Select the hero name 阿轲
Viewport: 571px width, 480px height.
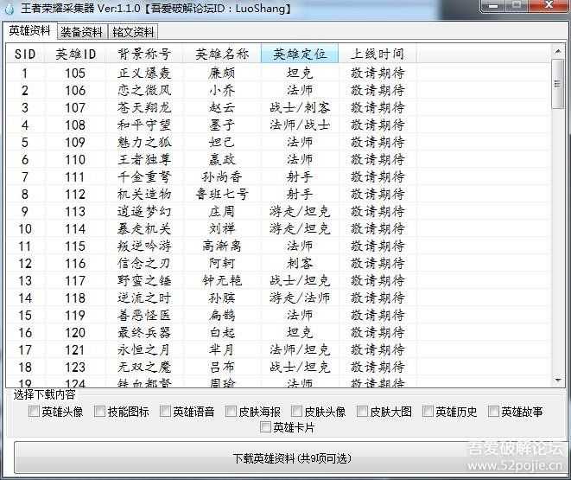pyautogui.click(x=222, y=264)
